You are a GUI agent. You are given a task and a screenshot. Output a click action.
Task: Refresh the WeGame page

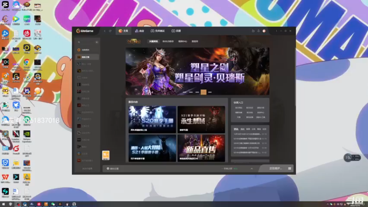(x=110, y=31)
